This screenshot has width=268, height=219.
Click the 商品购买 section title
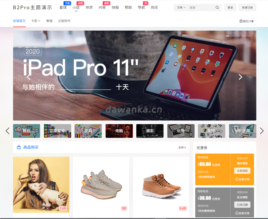pyautogui.click(x=31, y=147)
